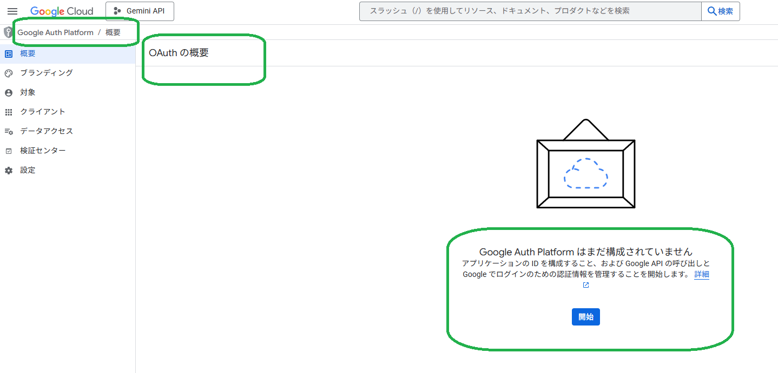Open the ブランディング sidebar page

pos(47,73)
